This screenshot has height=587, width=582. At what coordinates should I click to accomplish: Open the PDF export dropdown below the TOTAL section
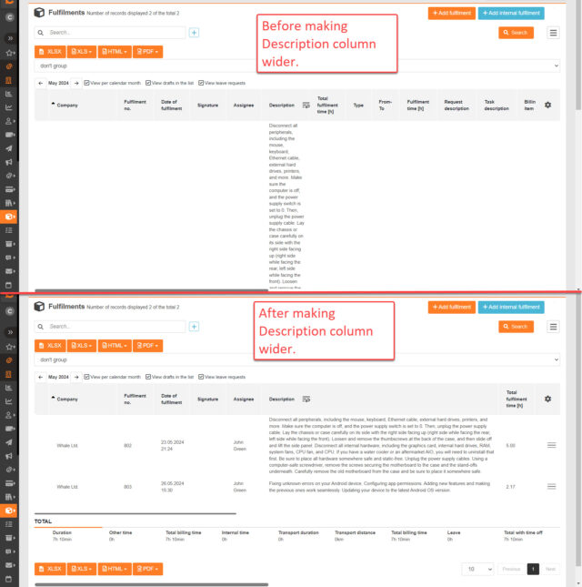pos(147,569)
